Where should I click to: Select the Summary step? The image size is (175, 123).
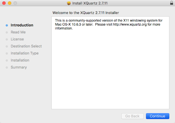point(19,67)
